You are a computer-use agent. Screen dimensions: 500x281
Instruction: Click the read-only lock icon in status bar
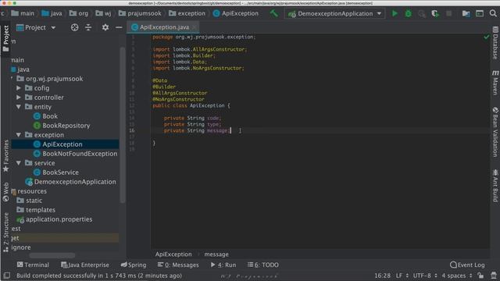(480, 276)
